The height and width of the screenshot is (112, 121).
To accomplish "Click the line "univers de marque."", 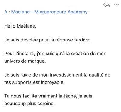I will 25,61.
